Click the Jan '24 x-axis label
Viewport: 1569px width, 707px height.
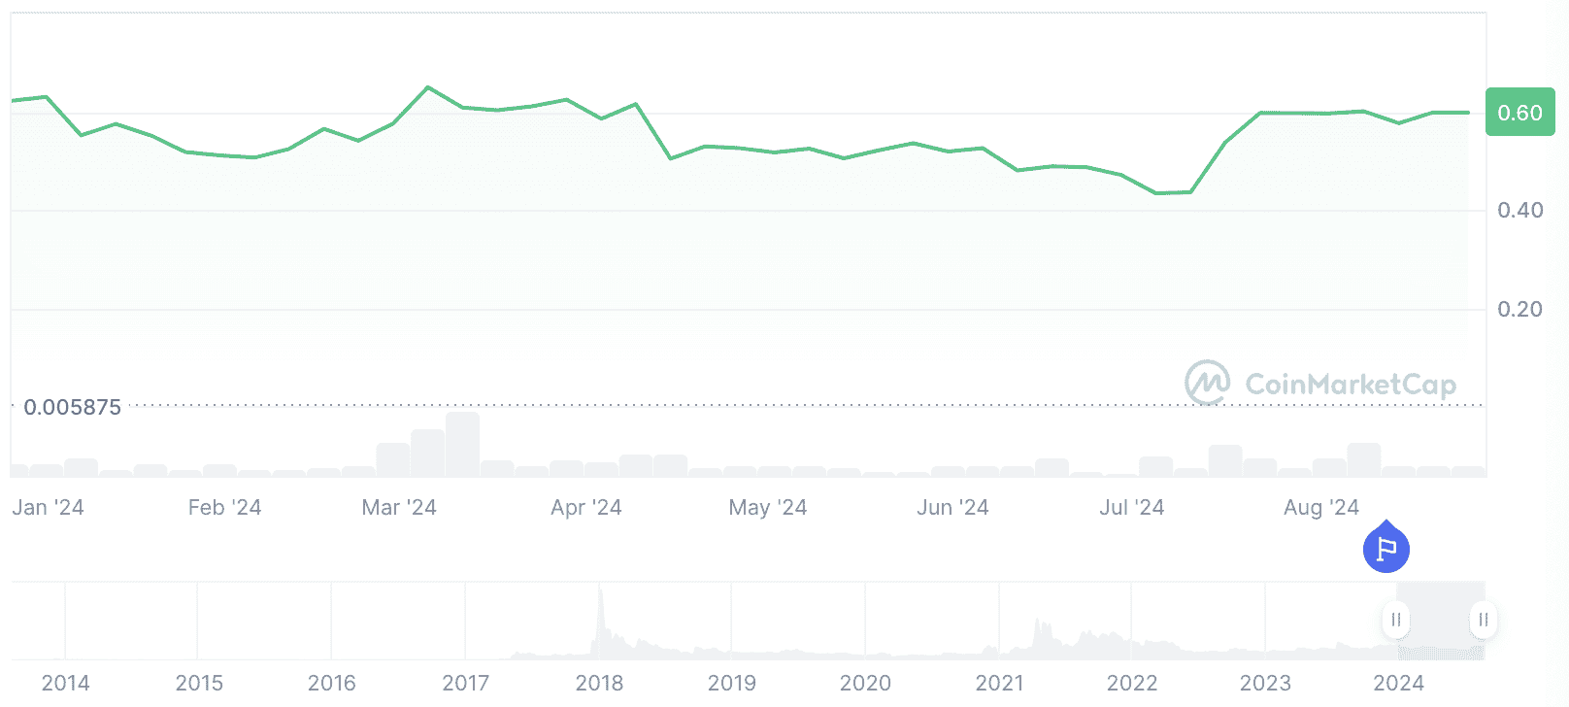pos(49,508)
